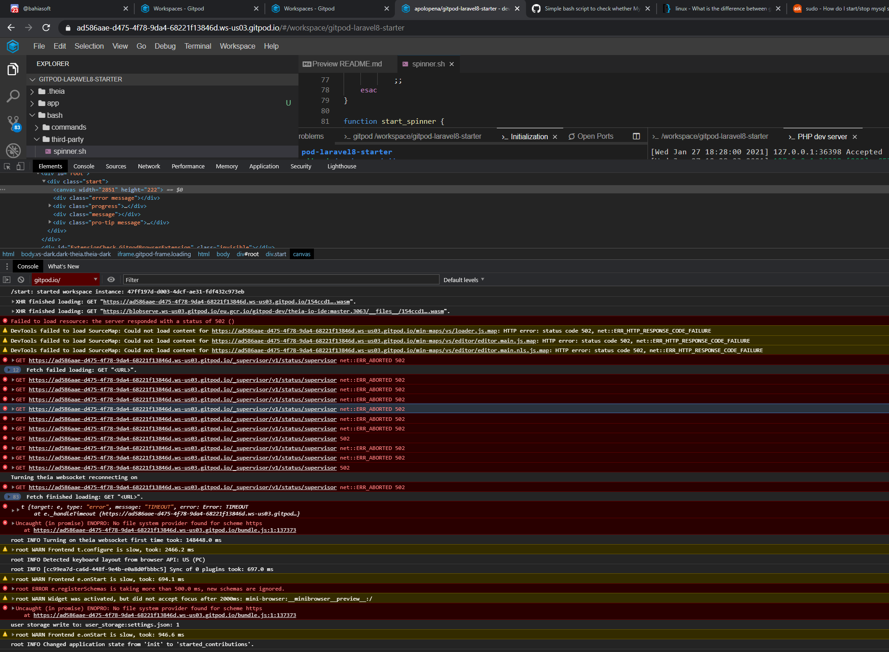889x652 pixels.
Task: Switch to the Network DevTools tab
Action: pyautogui.click(x=149, y=166)
